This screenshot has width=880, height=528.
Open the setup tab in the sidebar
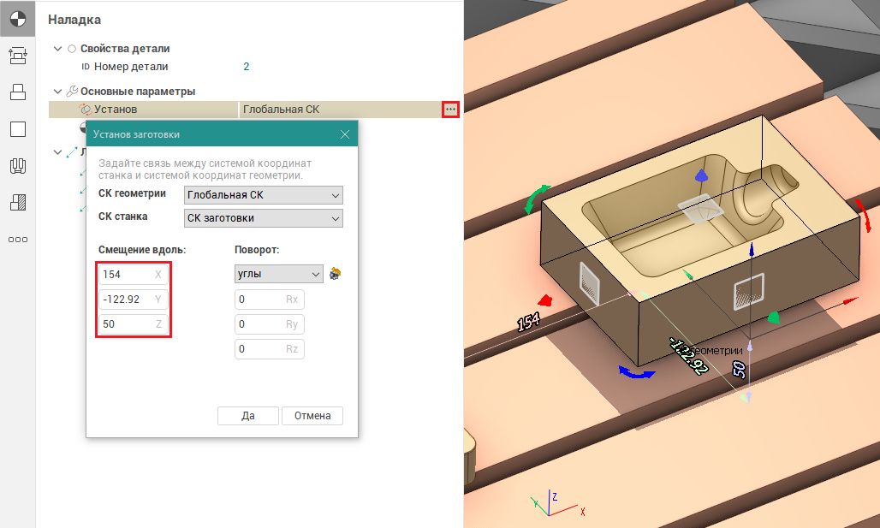17,17
